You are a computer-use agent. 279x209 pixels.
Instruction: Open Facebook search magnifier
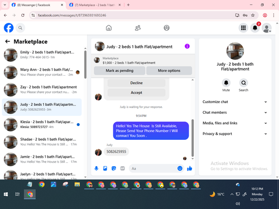pos(20,28)
